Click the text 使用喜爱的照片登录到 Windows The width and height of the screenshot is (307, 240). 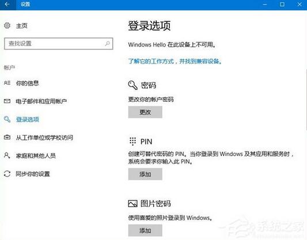pos(170,218)
